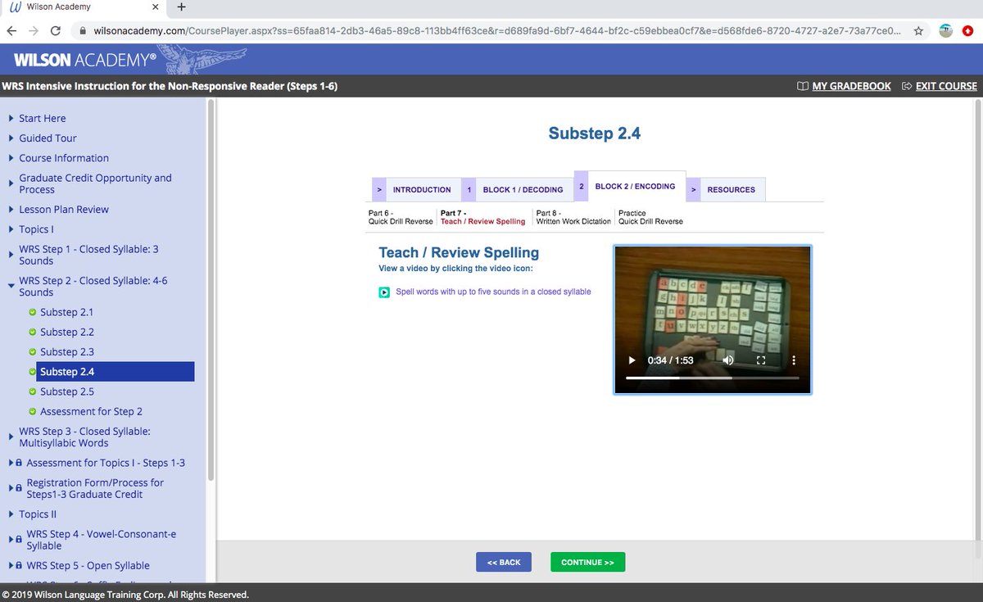The width and height of the screenshot is (983, 602).
Task: Expand WRS Step 3 - Closed Syllable: Multisyllabic Words
Action: (x=11, y=437)
